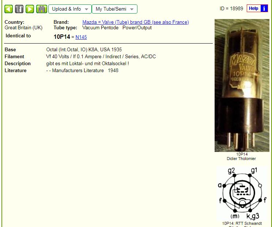Click the 'Brand:' label
This screenshot has height=227, width=272.
pos(61,22)
